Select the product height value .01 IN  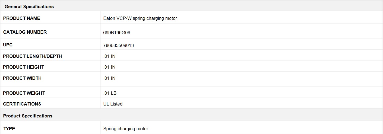click(x=109, y=67)
